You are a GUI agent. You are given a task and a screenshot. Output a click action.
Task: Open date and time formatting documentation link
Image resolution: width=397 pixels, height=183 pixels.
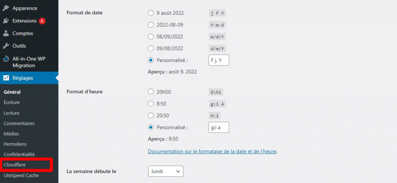click(x=212, y=151)
